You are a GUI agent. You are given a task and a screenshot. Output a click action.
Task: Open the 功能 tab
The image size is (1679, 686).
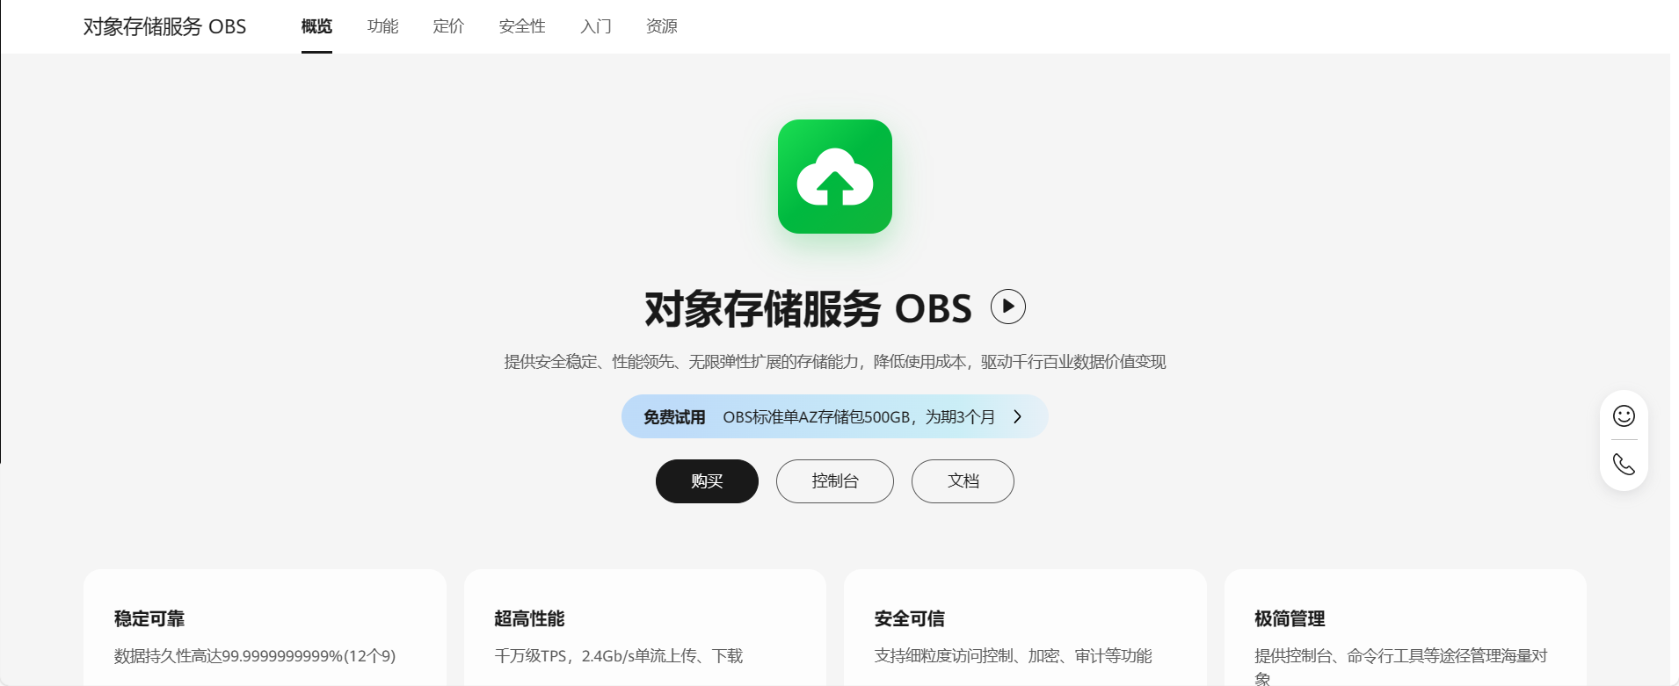coord(382,26)
